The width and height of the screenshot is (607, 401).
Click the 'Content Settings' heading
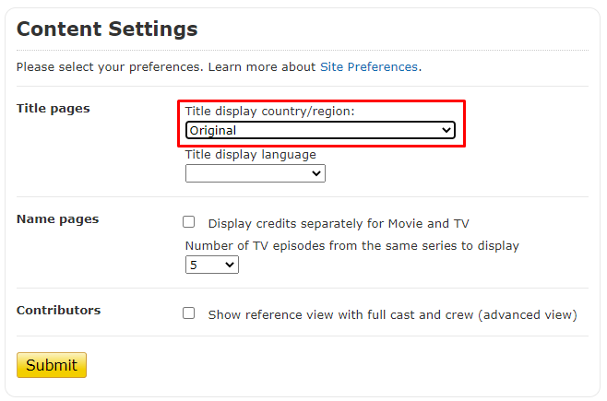click(107, 29)
